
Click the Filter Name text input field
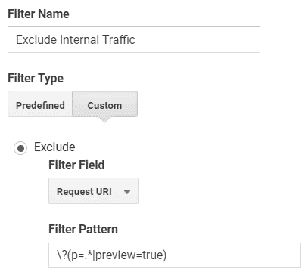134,39
